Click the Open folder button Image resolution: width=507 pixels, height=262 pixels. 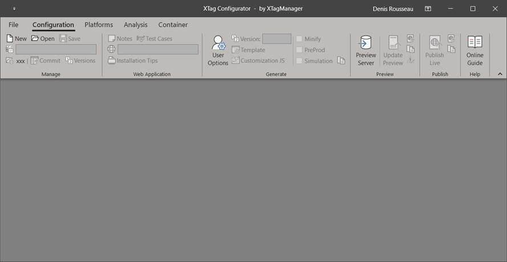point(43,38)
